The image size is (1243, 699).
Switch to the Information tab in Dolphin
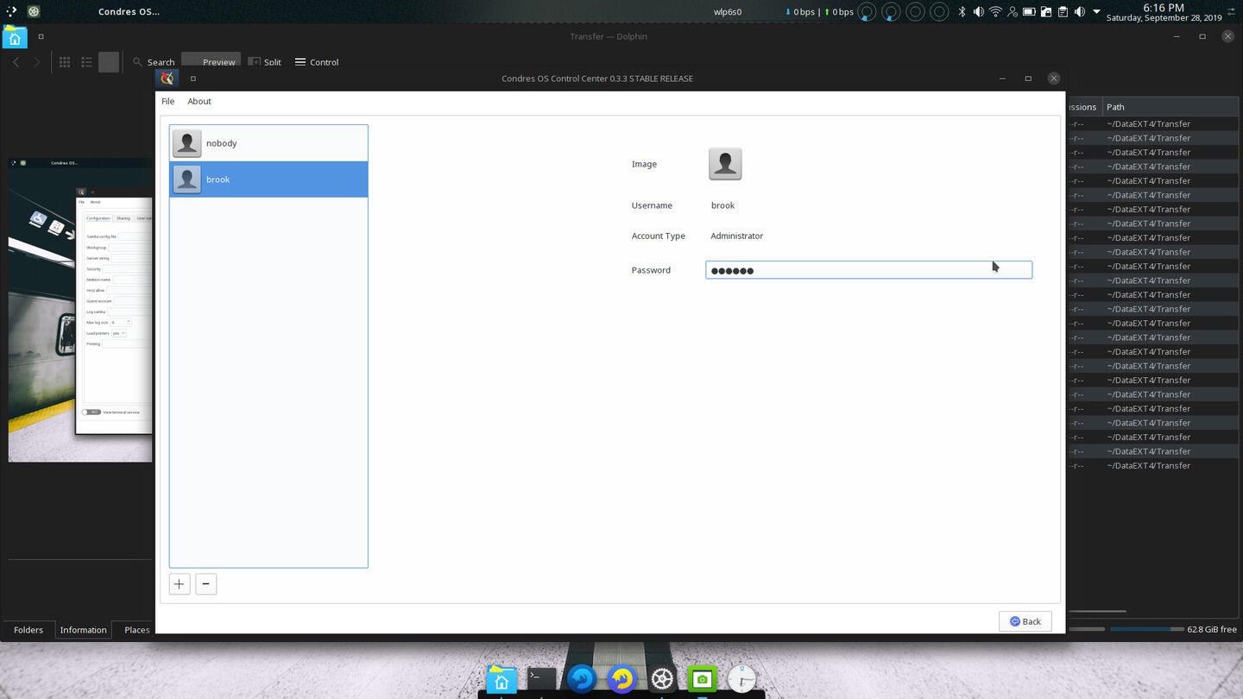point(83,630)
